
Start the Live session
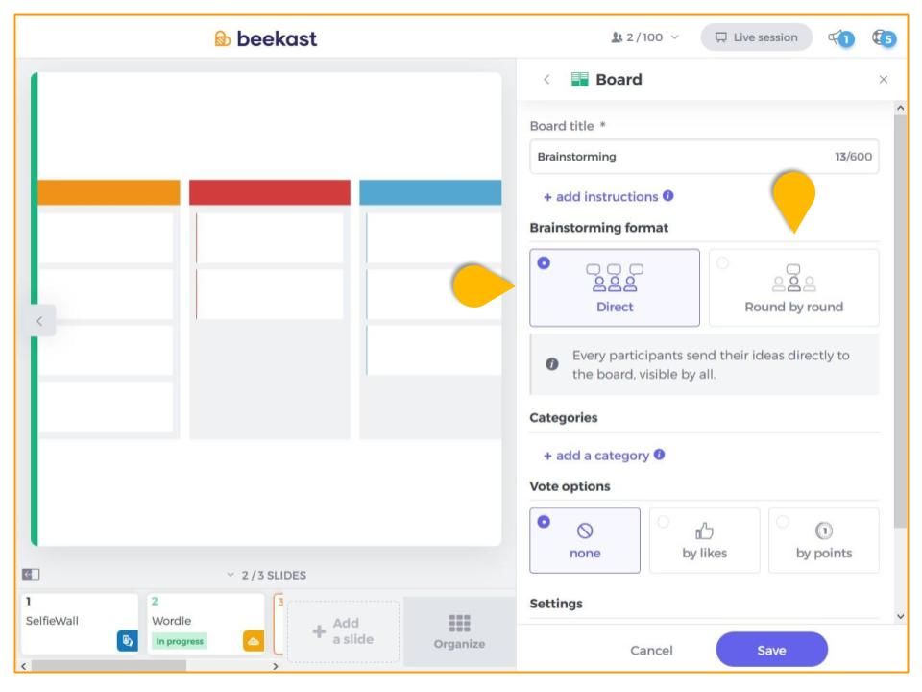pyautogui.click(x=756, y=37)
